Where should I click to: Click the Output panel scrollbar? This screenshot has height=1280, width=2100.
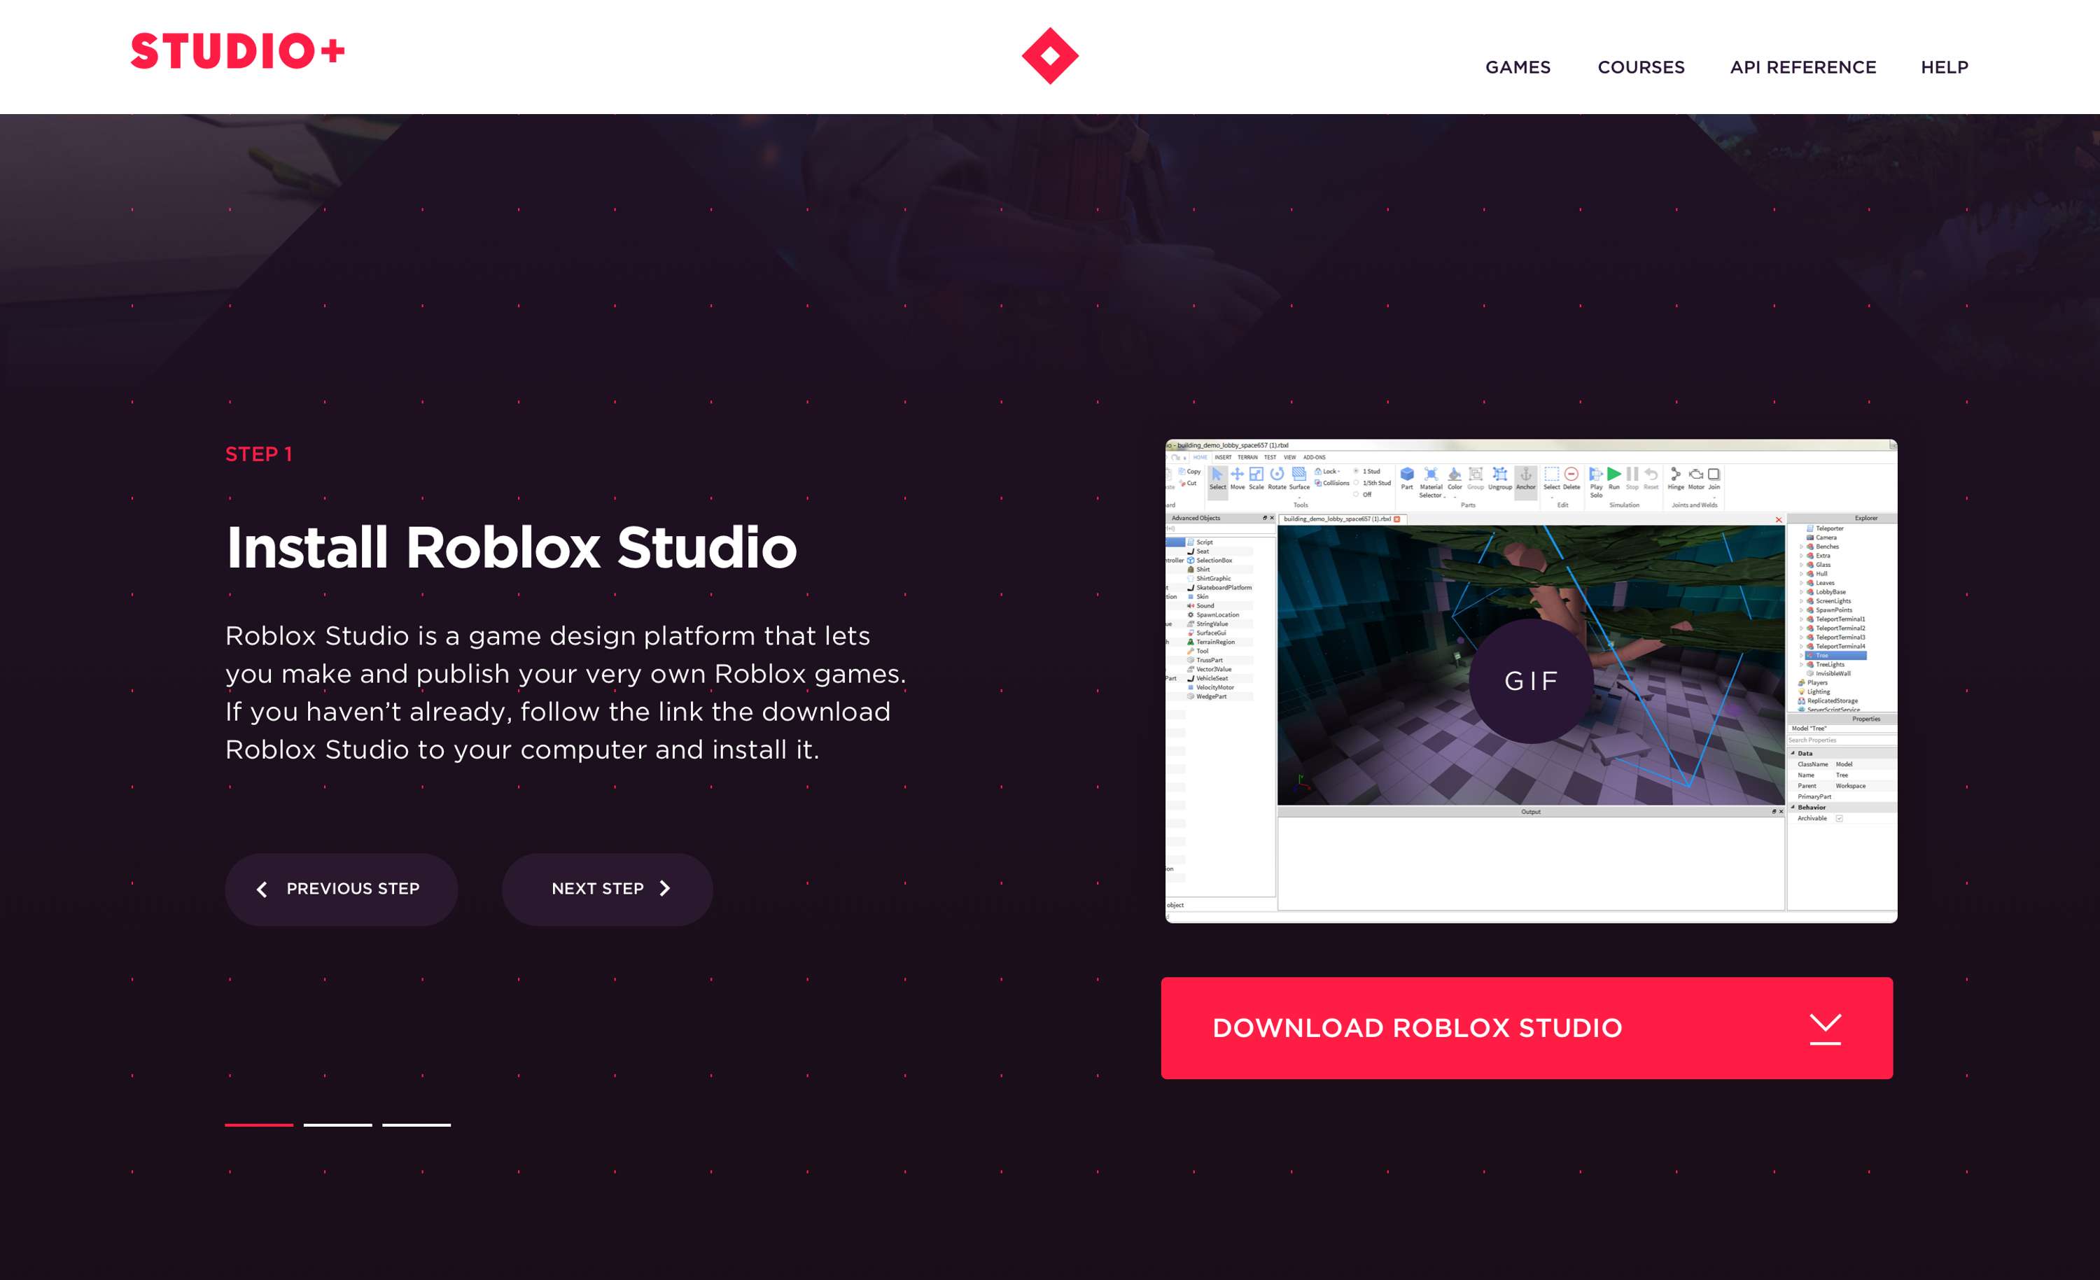1776,861
